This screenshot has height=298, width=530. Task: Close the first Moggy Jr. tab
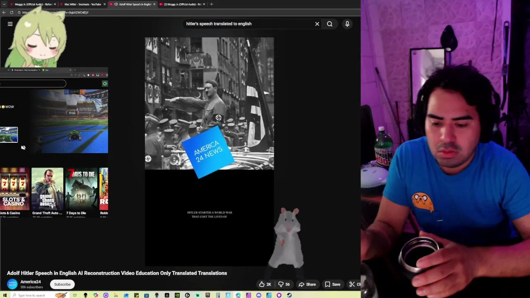55,4
